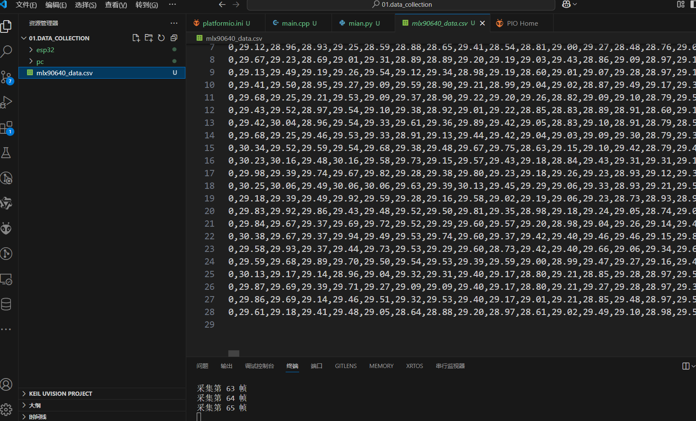Expand the esp32 folder
696x421 pixels.
pyautogui.click(x=45, y=50)
